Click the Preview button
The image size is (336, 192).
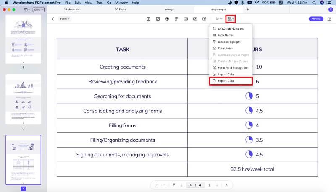coord(316,19)
